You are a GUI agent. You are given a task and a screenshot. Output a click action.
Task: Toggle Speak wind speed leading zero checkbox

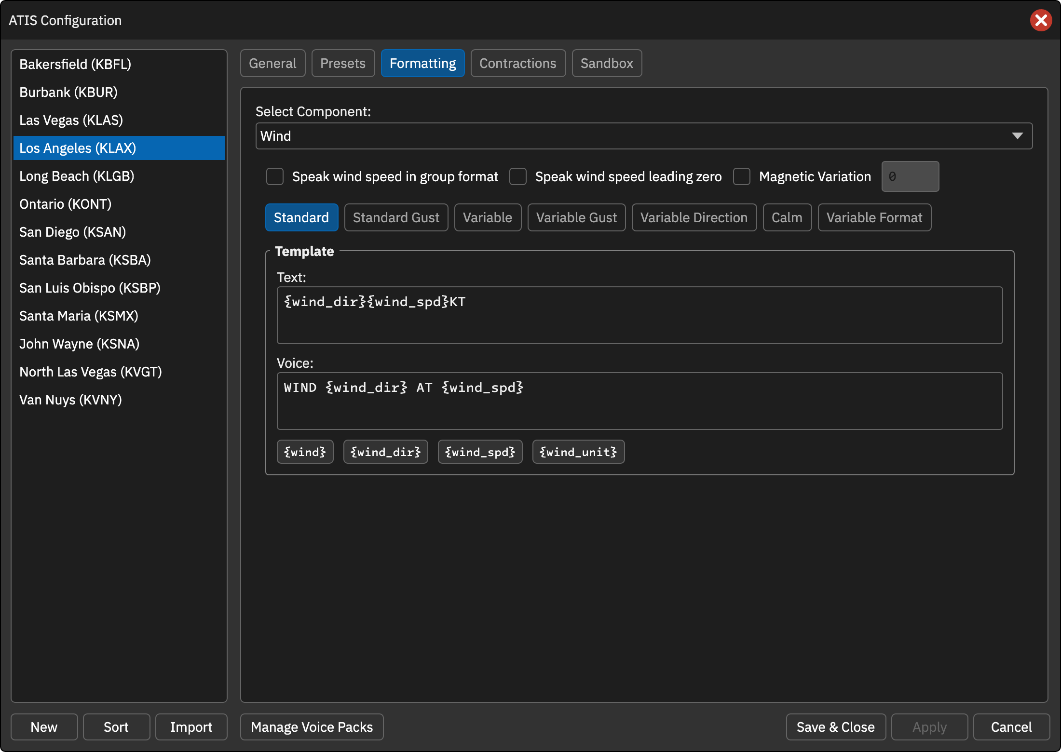click(x=518, y=176)
